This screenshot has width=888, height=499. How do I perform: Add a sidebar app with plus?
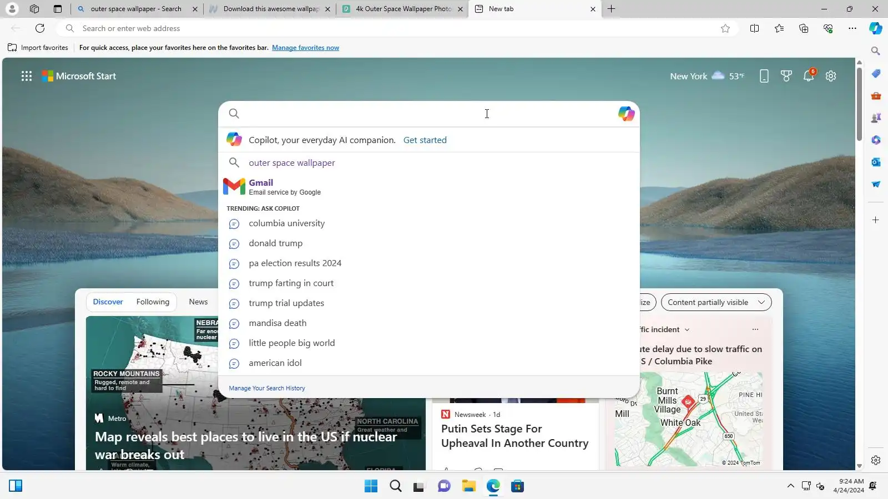click(876, 220)
